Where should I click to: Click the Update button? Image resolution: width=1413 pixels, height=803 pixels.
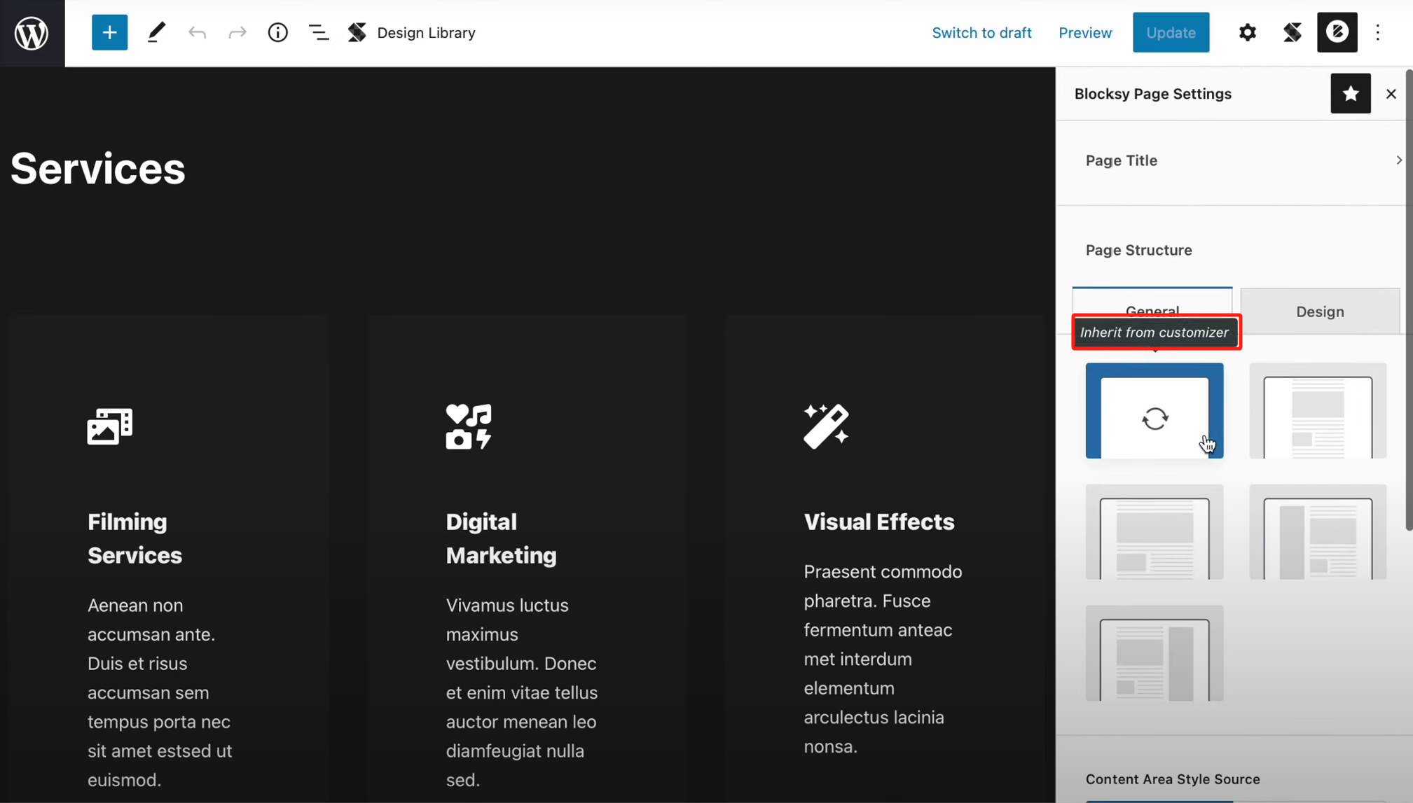pos(1170,32)
